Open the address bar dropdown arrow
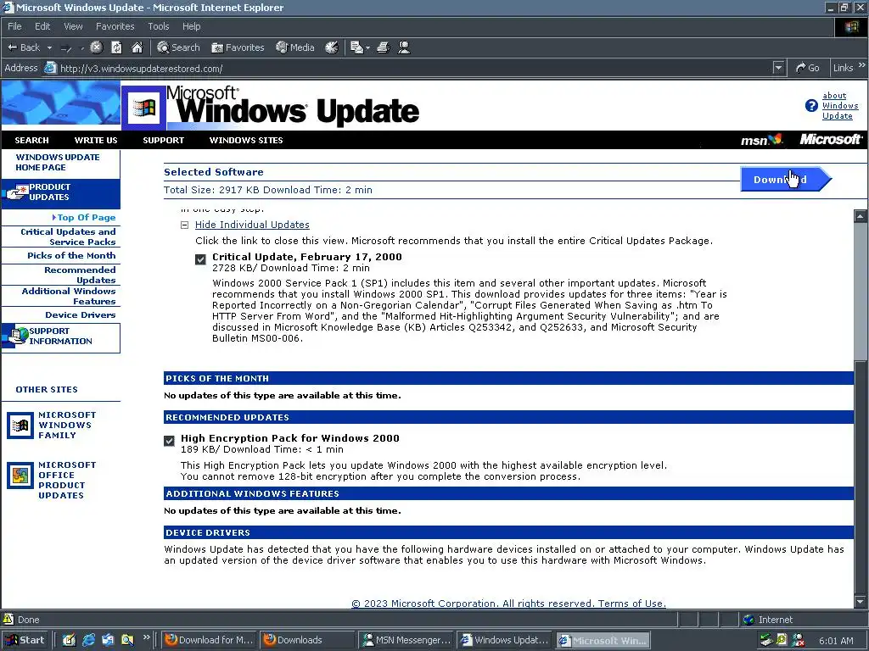The width and height of the screenshot is (869, 651). (x=779, y=68)
